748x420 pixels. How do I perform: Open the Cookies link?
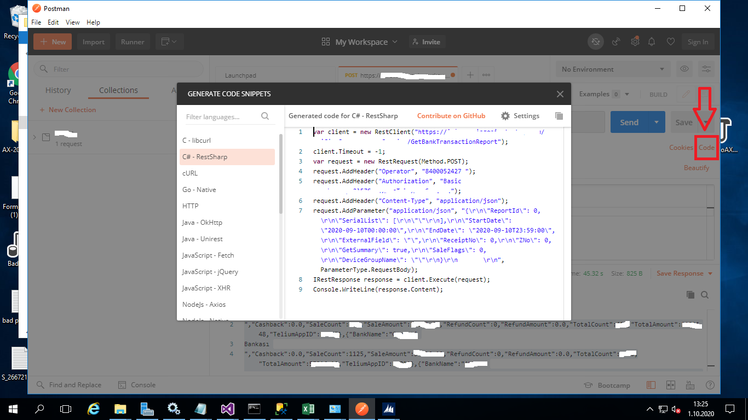click(681, 148)
